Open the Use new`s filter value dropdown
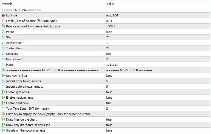 click(158, 76)
